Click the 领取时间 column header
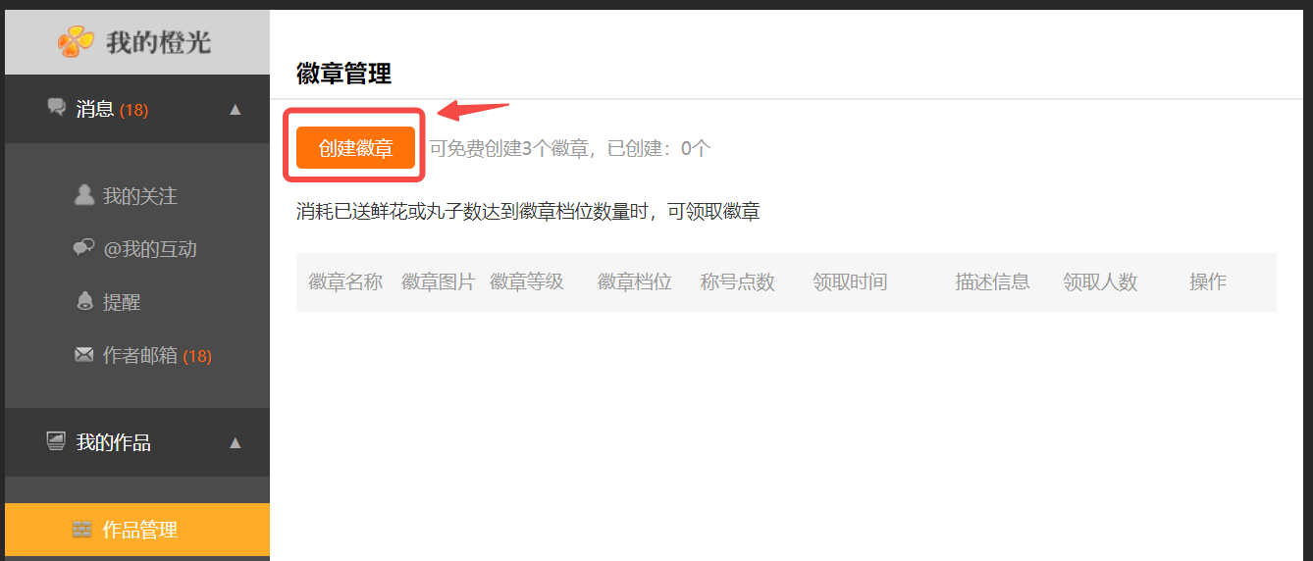The image size is (1313, 561). click(x=850, y=282)
